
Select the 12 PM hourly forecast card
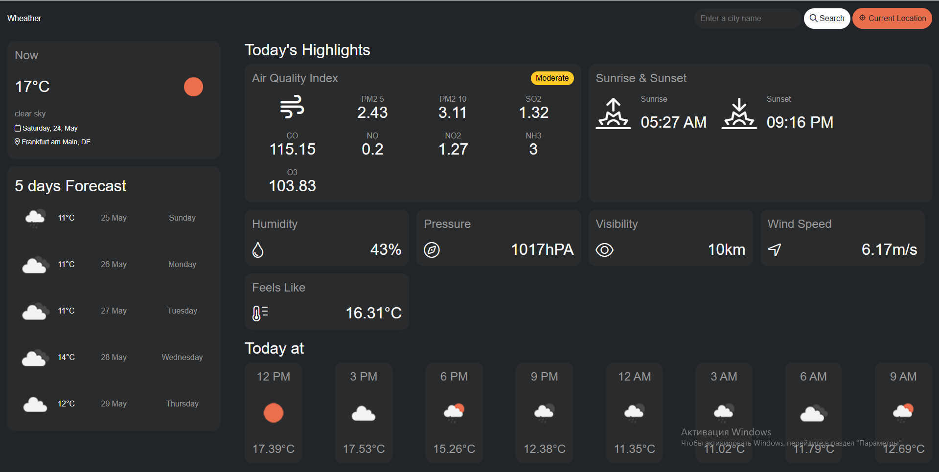(273, 412)
